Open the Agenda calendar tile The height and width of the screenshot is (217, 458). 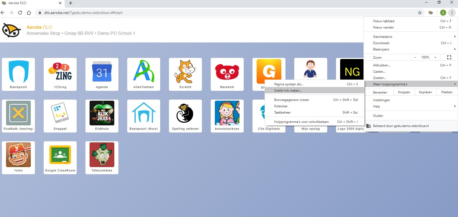click(102, 74)
